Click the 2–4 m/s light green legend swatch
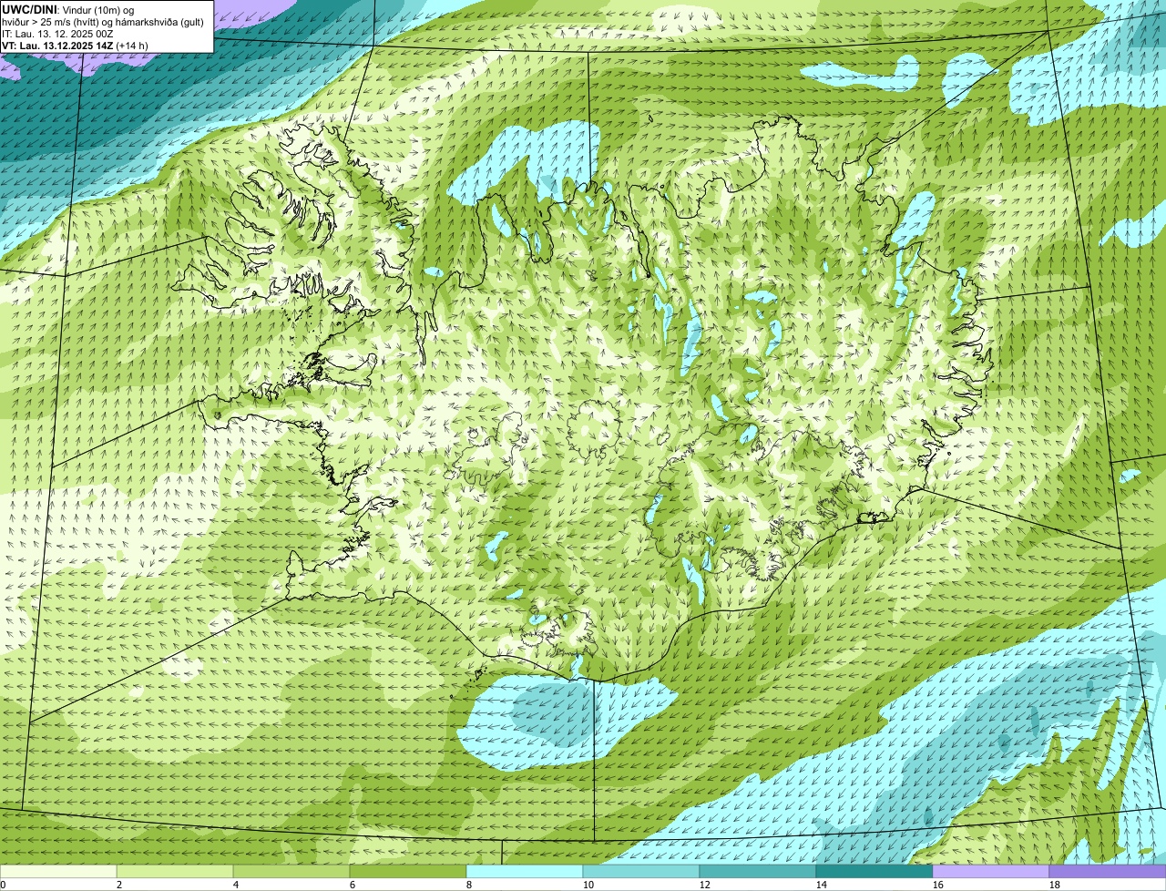1166x891 pixels. tap(175, 871)
